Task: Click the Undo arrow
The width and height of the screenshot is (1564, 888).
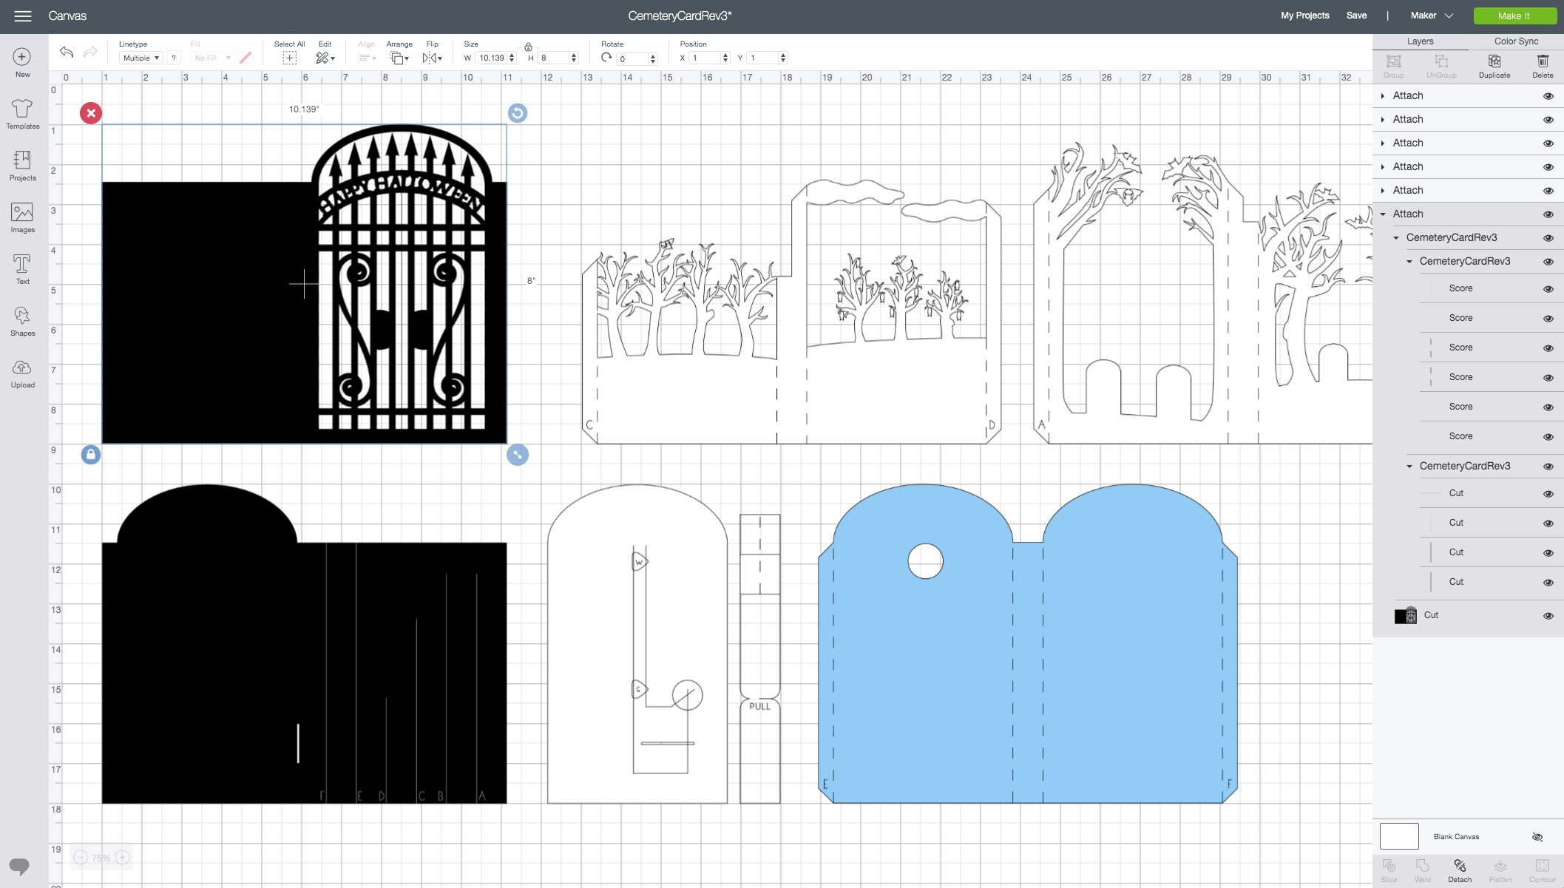Action: point(67,52)
